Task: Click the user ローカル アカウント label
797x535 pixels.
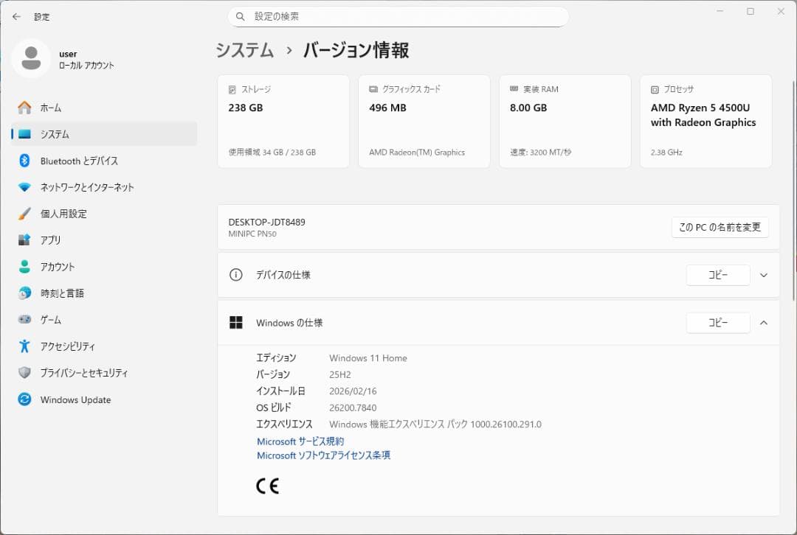Action: [x=86, y=60]
